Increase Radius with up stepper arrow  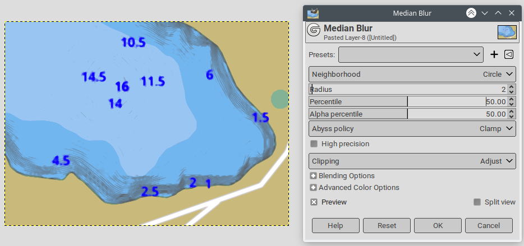(511, 87)
